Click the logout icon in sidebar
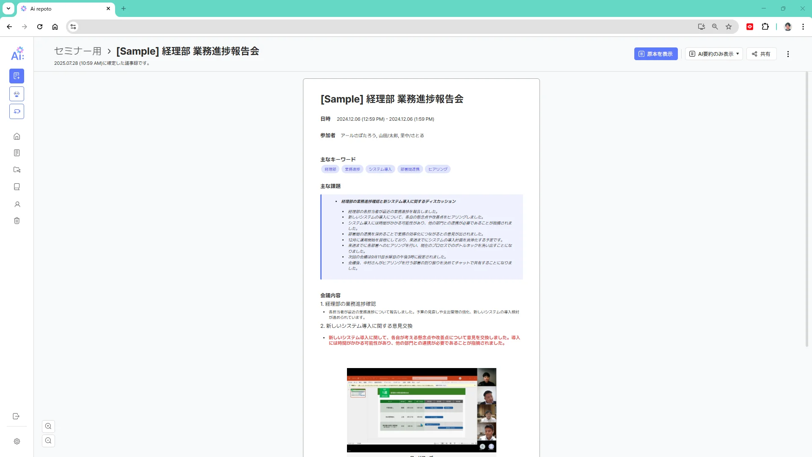The width and height of the screenshot is (812, 457). tap(16, 416)
